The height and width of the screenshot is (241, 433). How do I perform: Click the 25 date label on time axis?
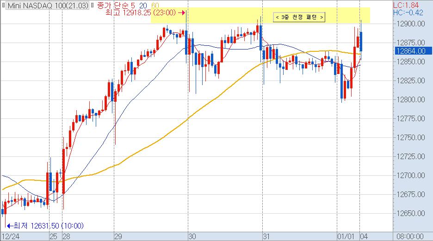pyautogui.click(x=53, y=236)
